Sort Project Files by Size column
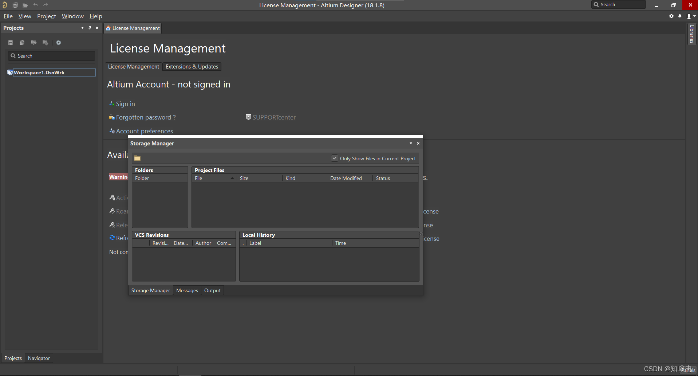The image size is (698, 376). (259, 178)
